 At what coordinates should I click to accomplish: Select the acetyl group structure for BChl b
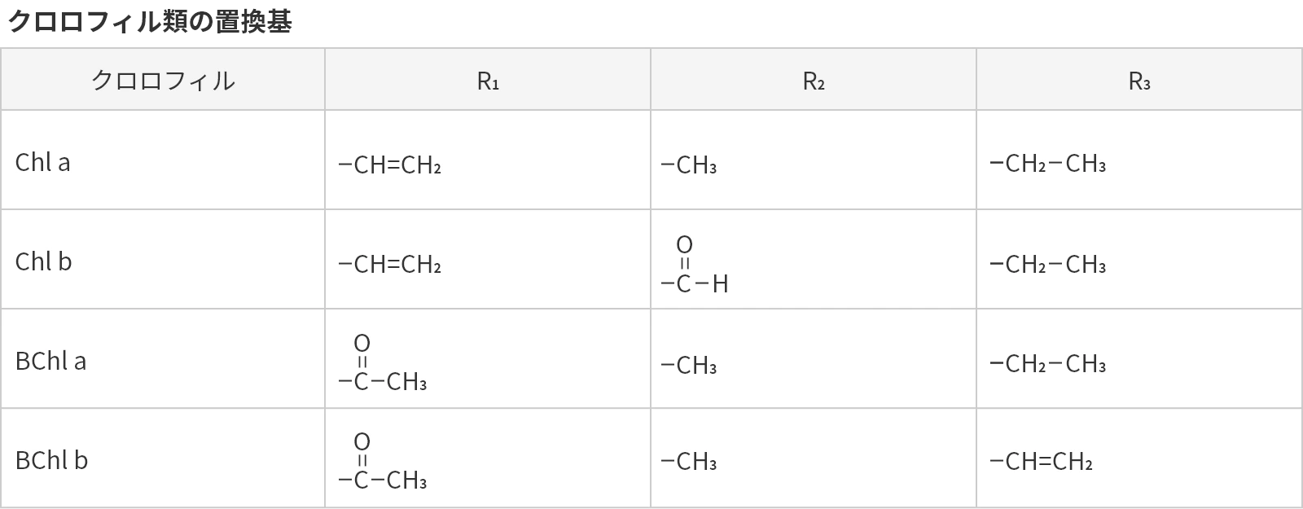382,463
